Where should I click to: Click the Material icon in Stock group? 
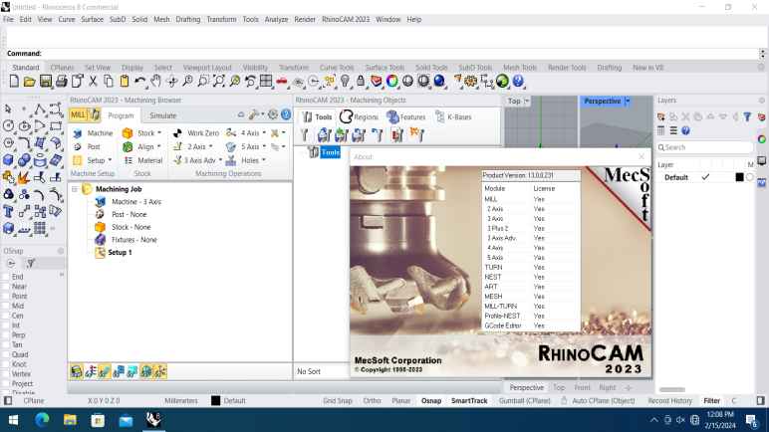(x=128, y=160)
